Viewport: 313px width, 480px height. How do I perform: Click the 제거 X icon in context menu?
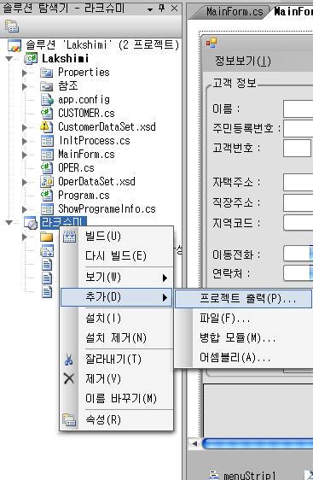(x=69, y=378)
